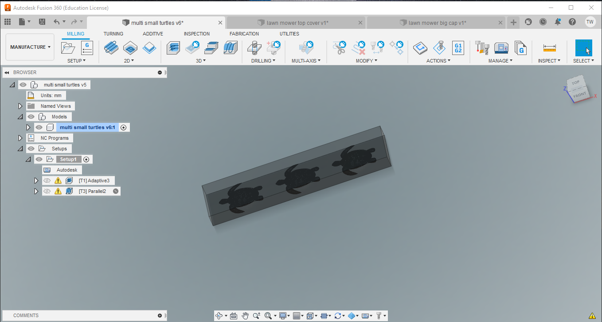Select the Trim toolpath tool under Modify
This screenshot has width=602, height=322.
(x=340, y=47)
